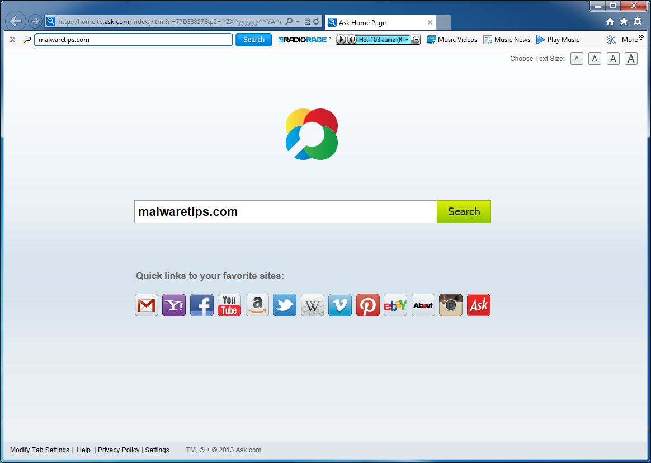Click the colorful search logo
Viewport: 651px width, 463px height.
click(x=312, y=134)
